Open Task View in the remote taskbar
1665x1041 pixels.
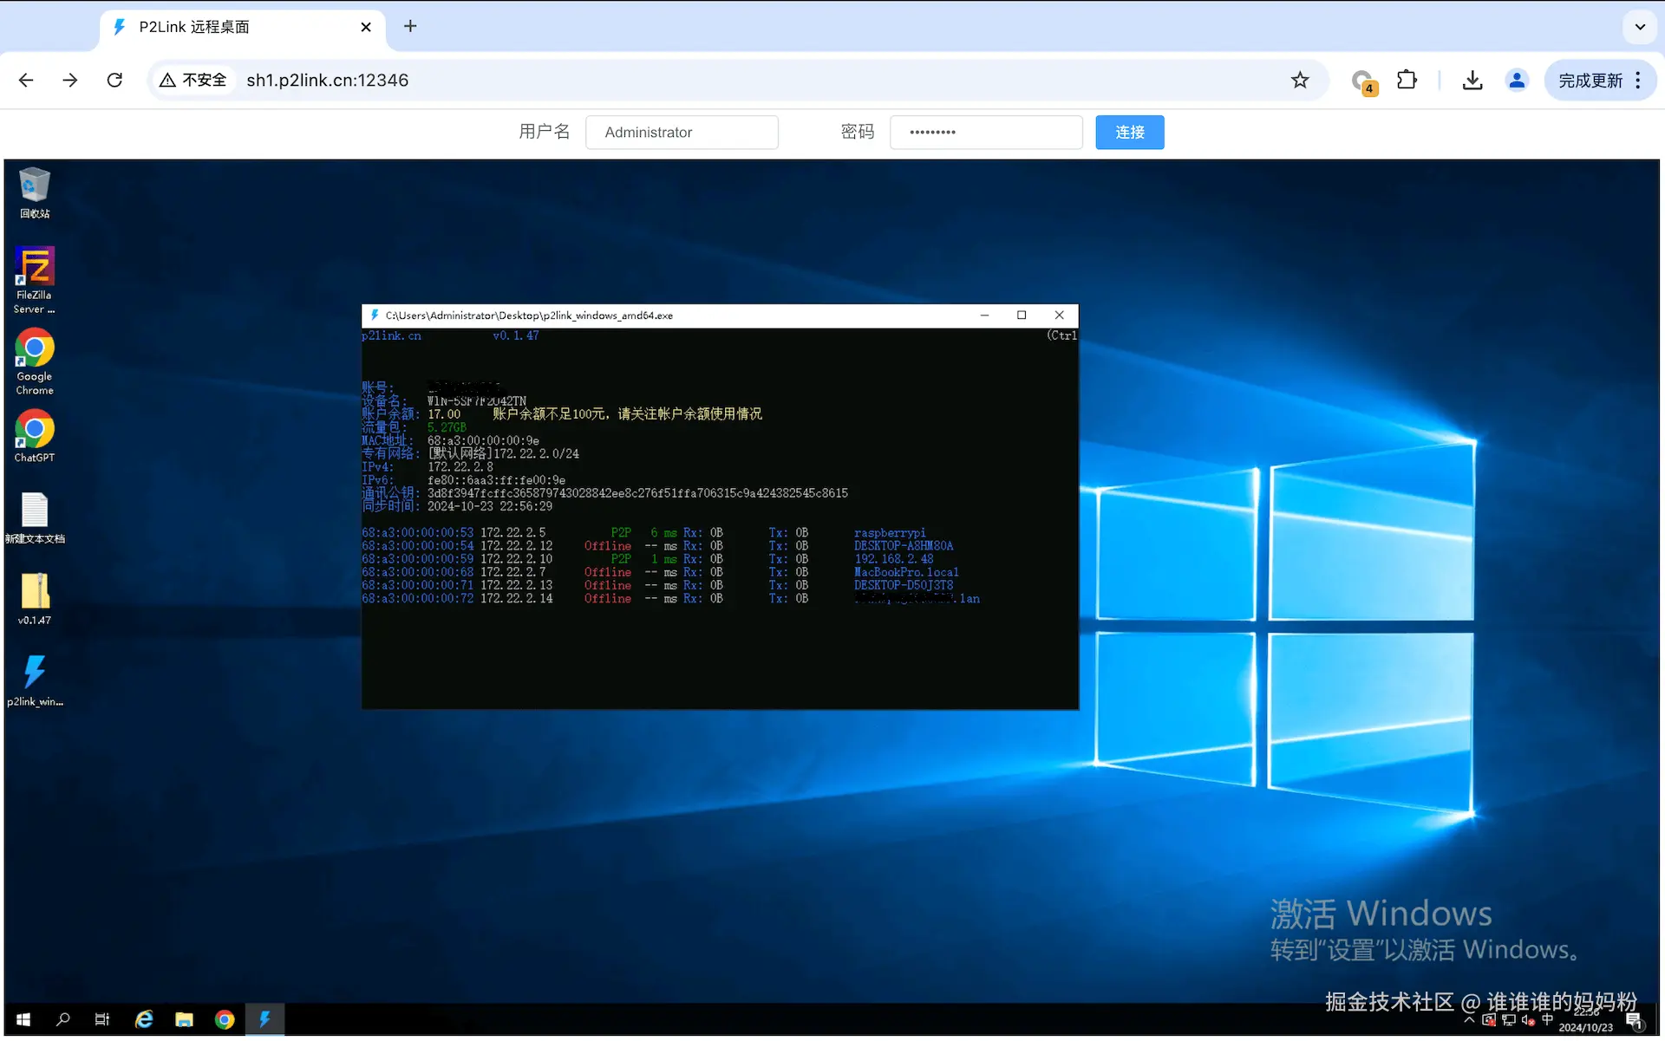(102, 1020)
